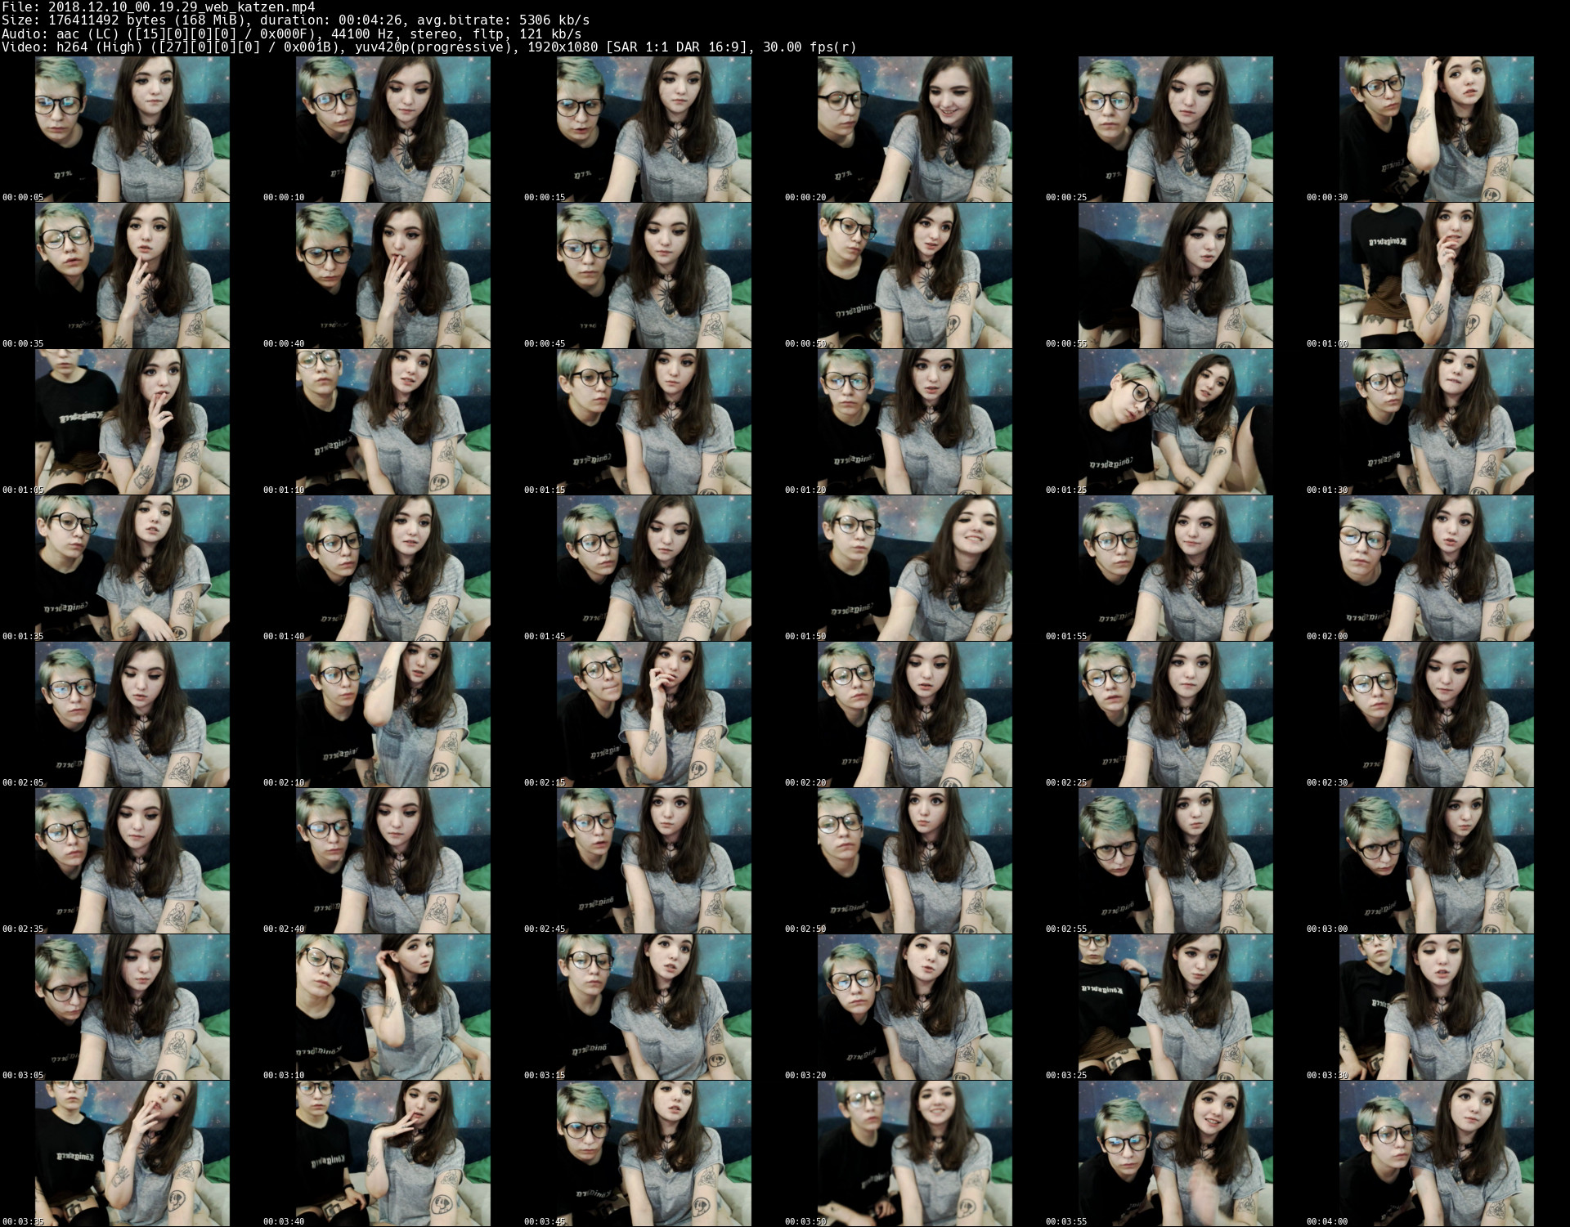View the 00:02:40 contact sheet frame

point(393,861)
